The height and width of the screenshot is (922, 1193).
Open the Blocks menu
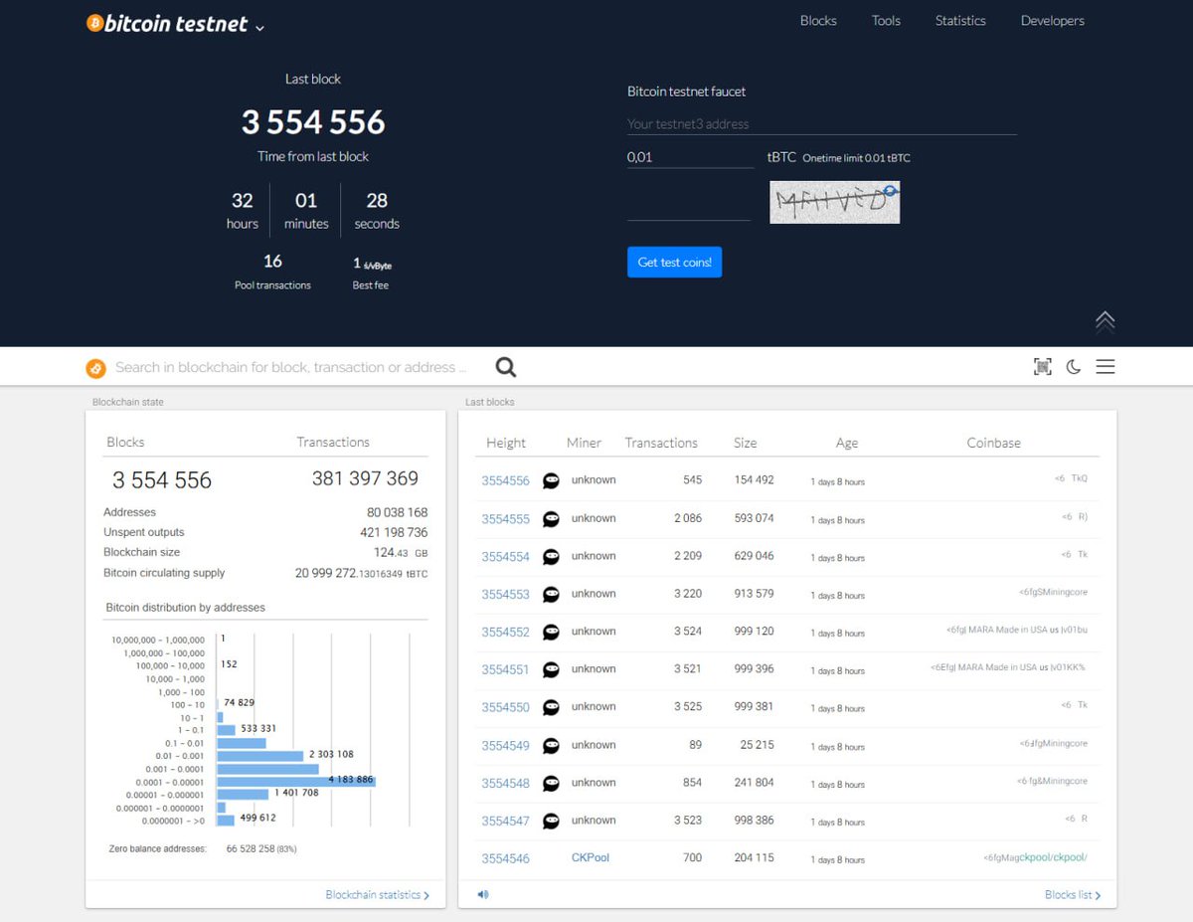point(818,21)
